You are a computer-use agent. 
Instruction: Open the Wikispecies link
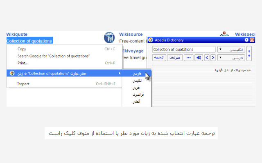point(245,34)
